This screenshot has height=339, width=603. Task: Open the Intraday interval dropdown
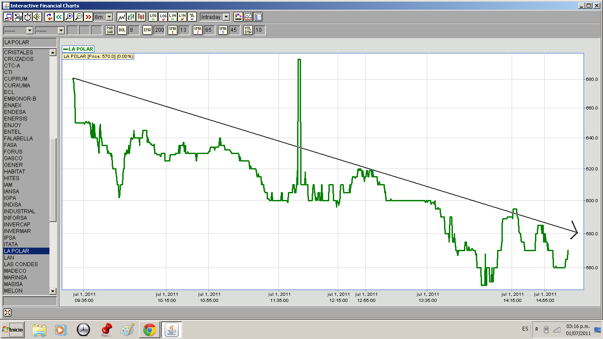pyautogui.click(x=226, y=17)
